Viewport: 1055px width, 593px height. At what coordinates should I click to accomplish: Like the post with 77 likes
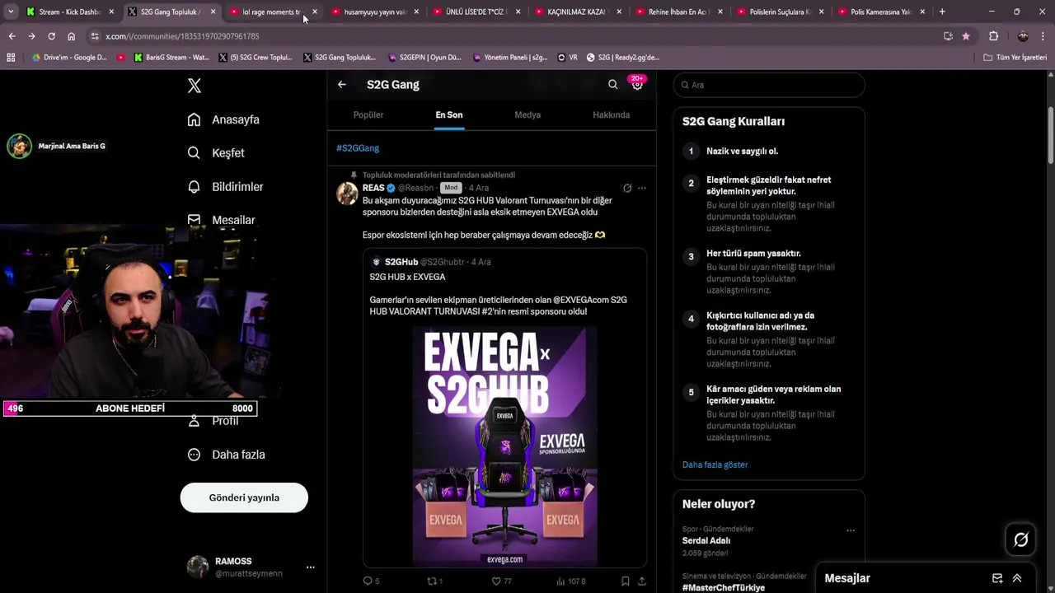(x=501, y=581)
